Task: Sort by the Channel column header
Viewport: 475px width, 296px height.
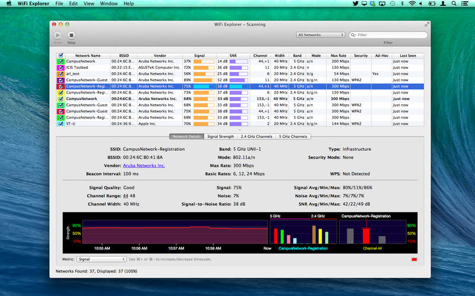Action: coord(260,56)
